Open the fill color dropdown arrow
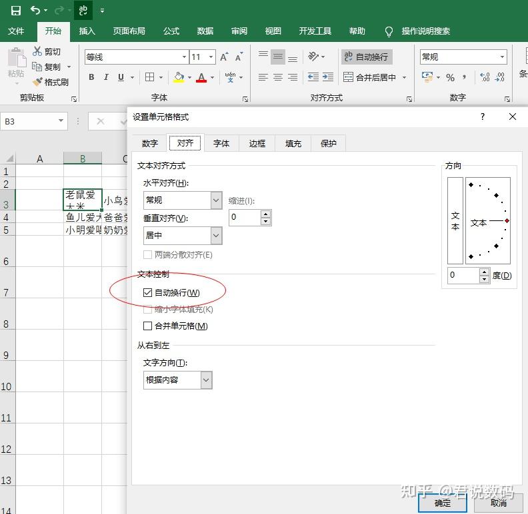The width and height of the screenshot is (528, 514). 189,77
